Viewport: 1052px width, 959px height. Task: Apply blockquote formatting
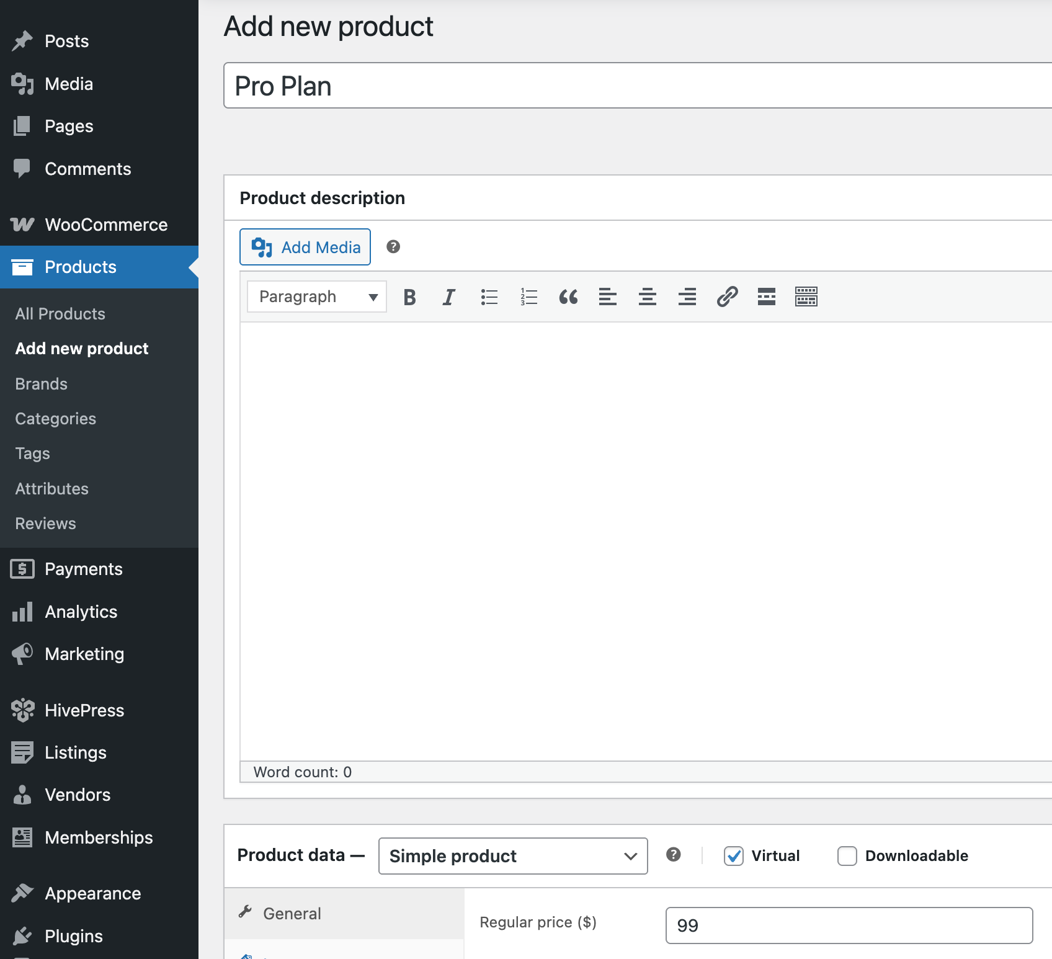coord(568,297)
